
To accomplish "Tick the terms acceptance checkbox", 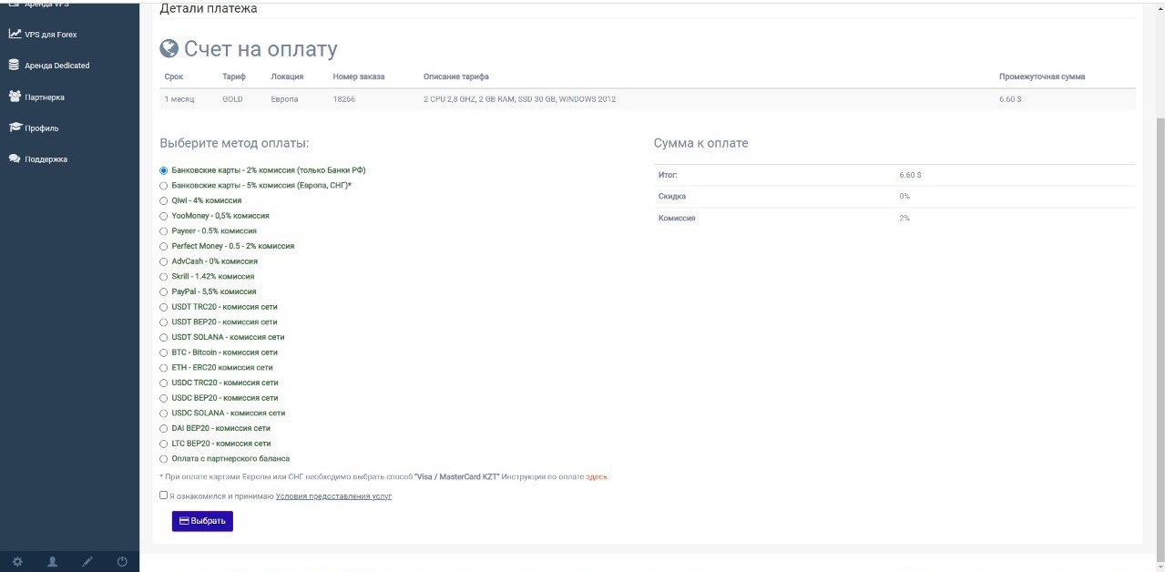I will coord(163,495).
